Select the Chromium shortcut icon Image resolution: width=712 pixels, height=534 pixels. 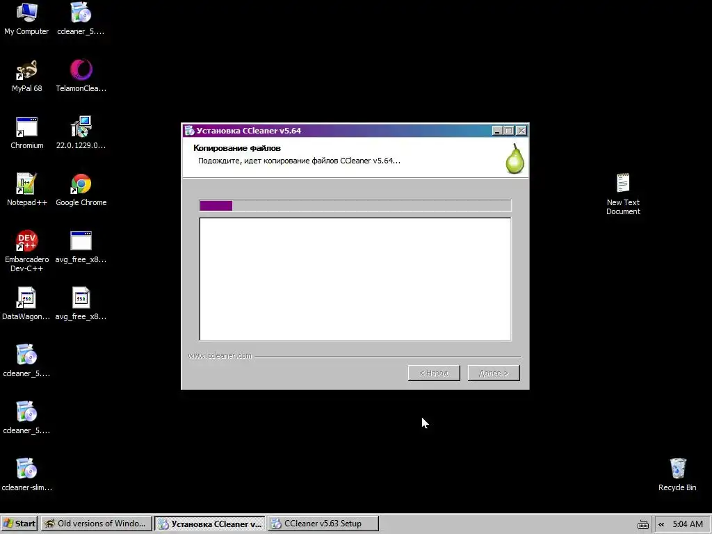26,133
